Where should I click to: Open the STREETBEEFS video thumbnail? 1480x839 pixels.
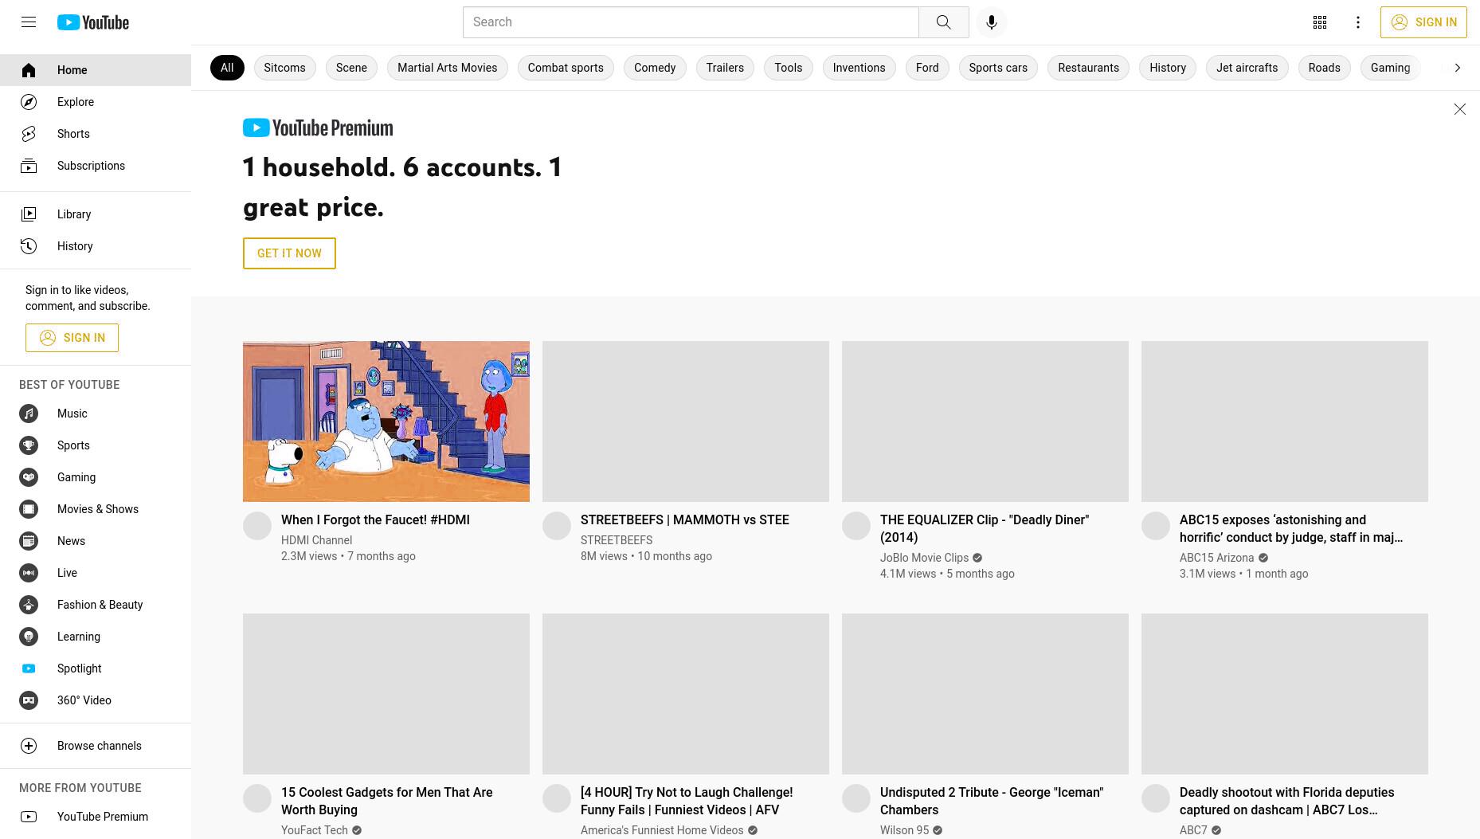(x=686, y=421)
